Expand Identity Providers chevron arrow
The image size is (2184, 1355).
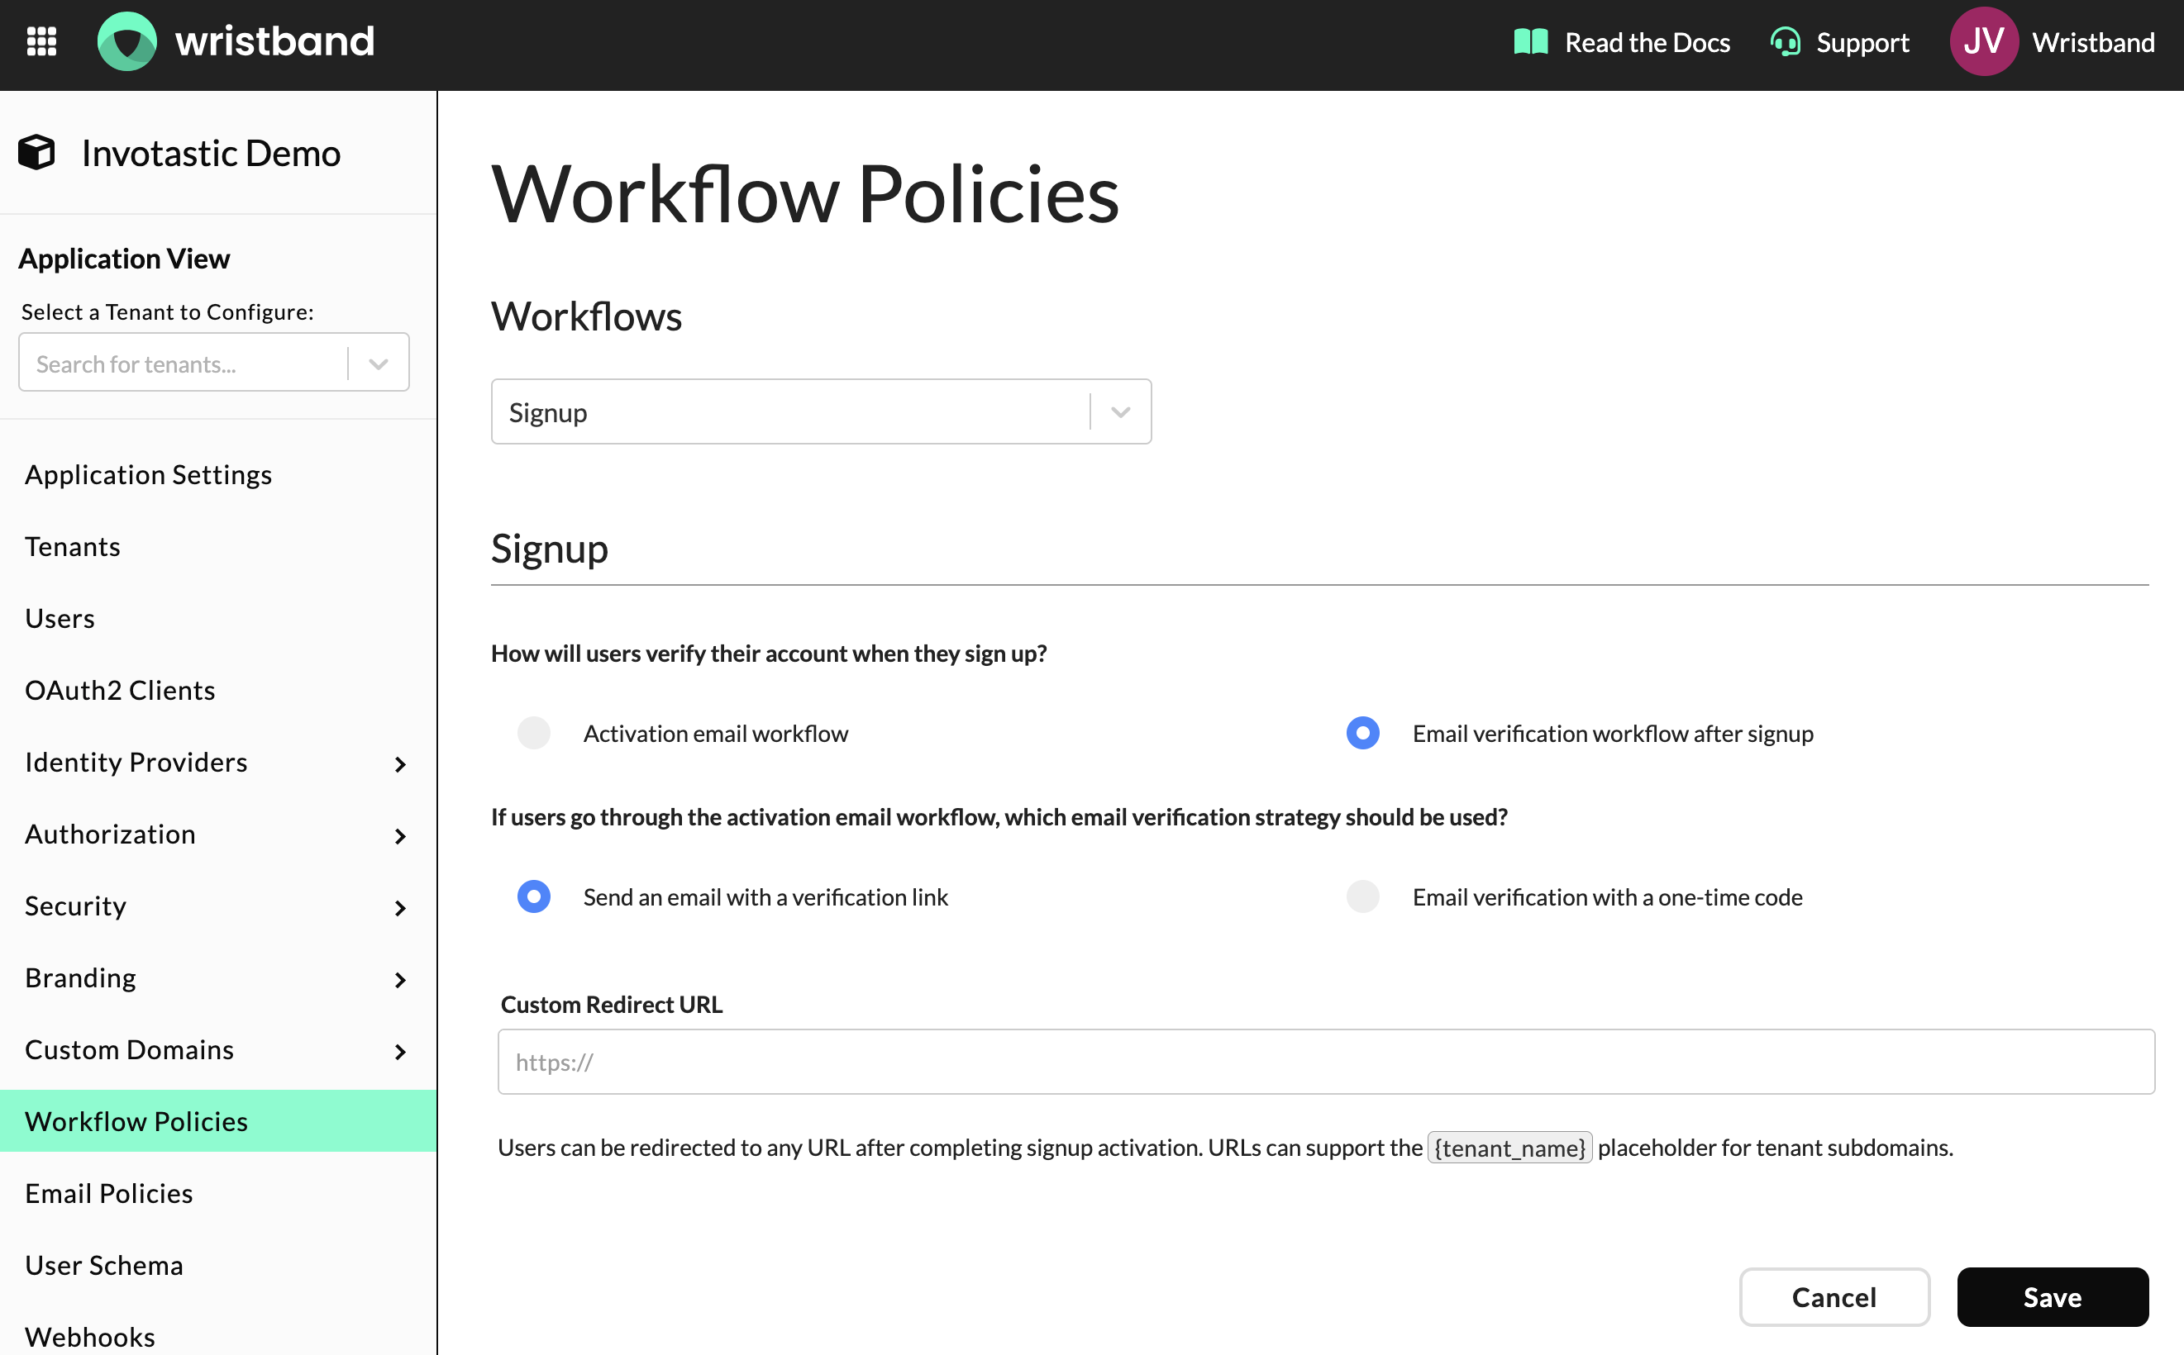click(400, 763)
